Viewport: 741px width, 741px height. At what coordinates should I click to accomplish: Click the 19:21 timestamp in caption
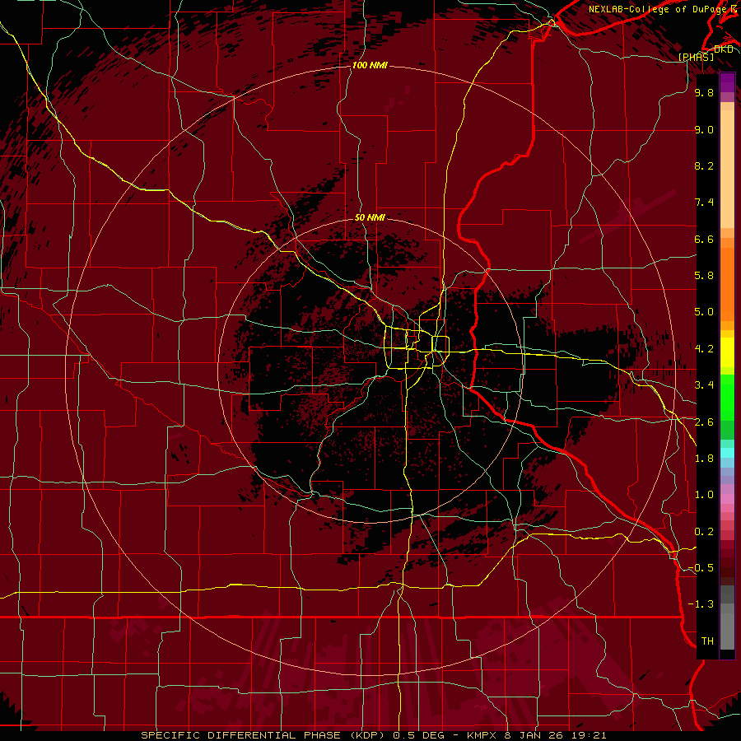coord(590,735)
